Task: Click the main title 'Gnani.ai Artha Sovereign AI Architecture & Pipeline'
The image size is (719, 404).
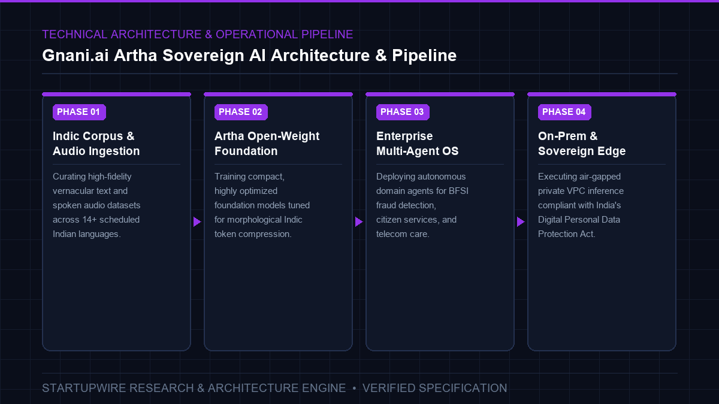Action: click(249, 56)
